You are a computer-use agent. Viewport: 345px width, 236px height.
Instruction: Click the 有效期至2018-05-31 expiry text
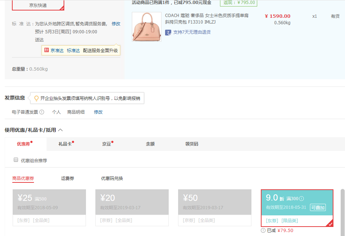286,207
